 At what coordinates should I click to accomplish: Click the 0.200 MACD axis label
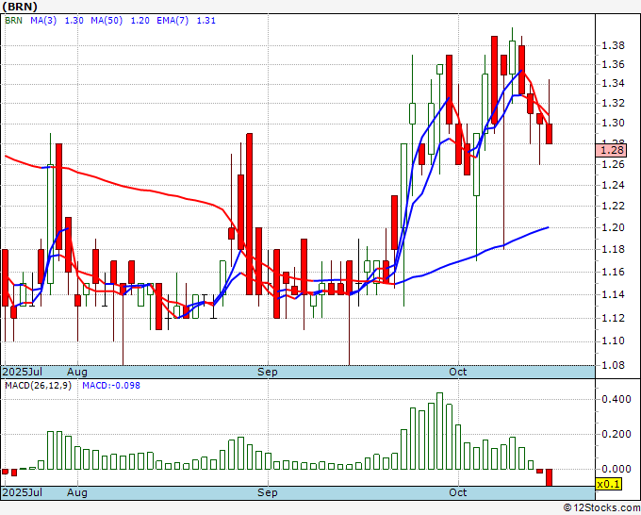[x=616, y=435]
